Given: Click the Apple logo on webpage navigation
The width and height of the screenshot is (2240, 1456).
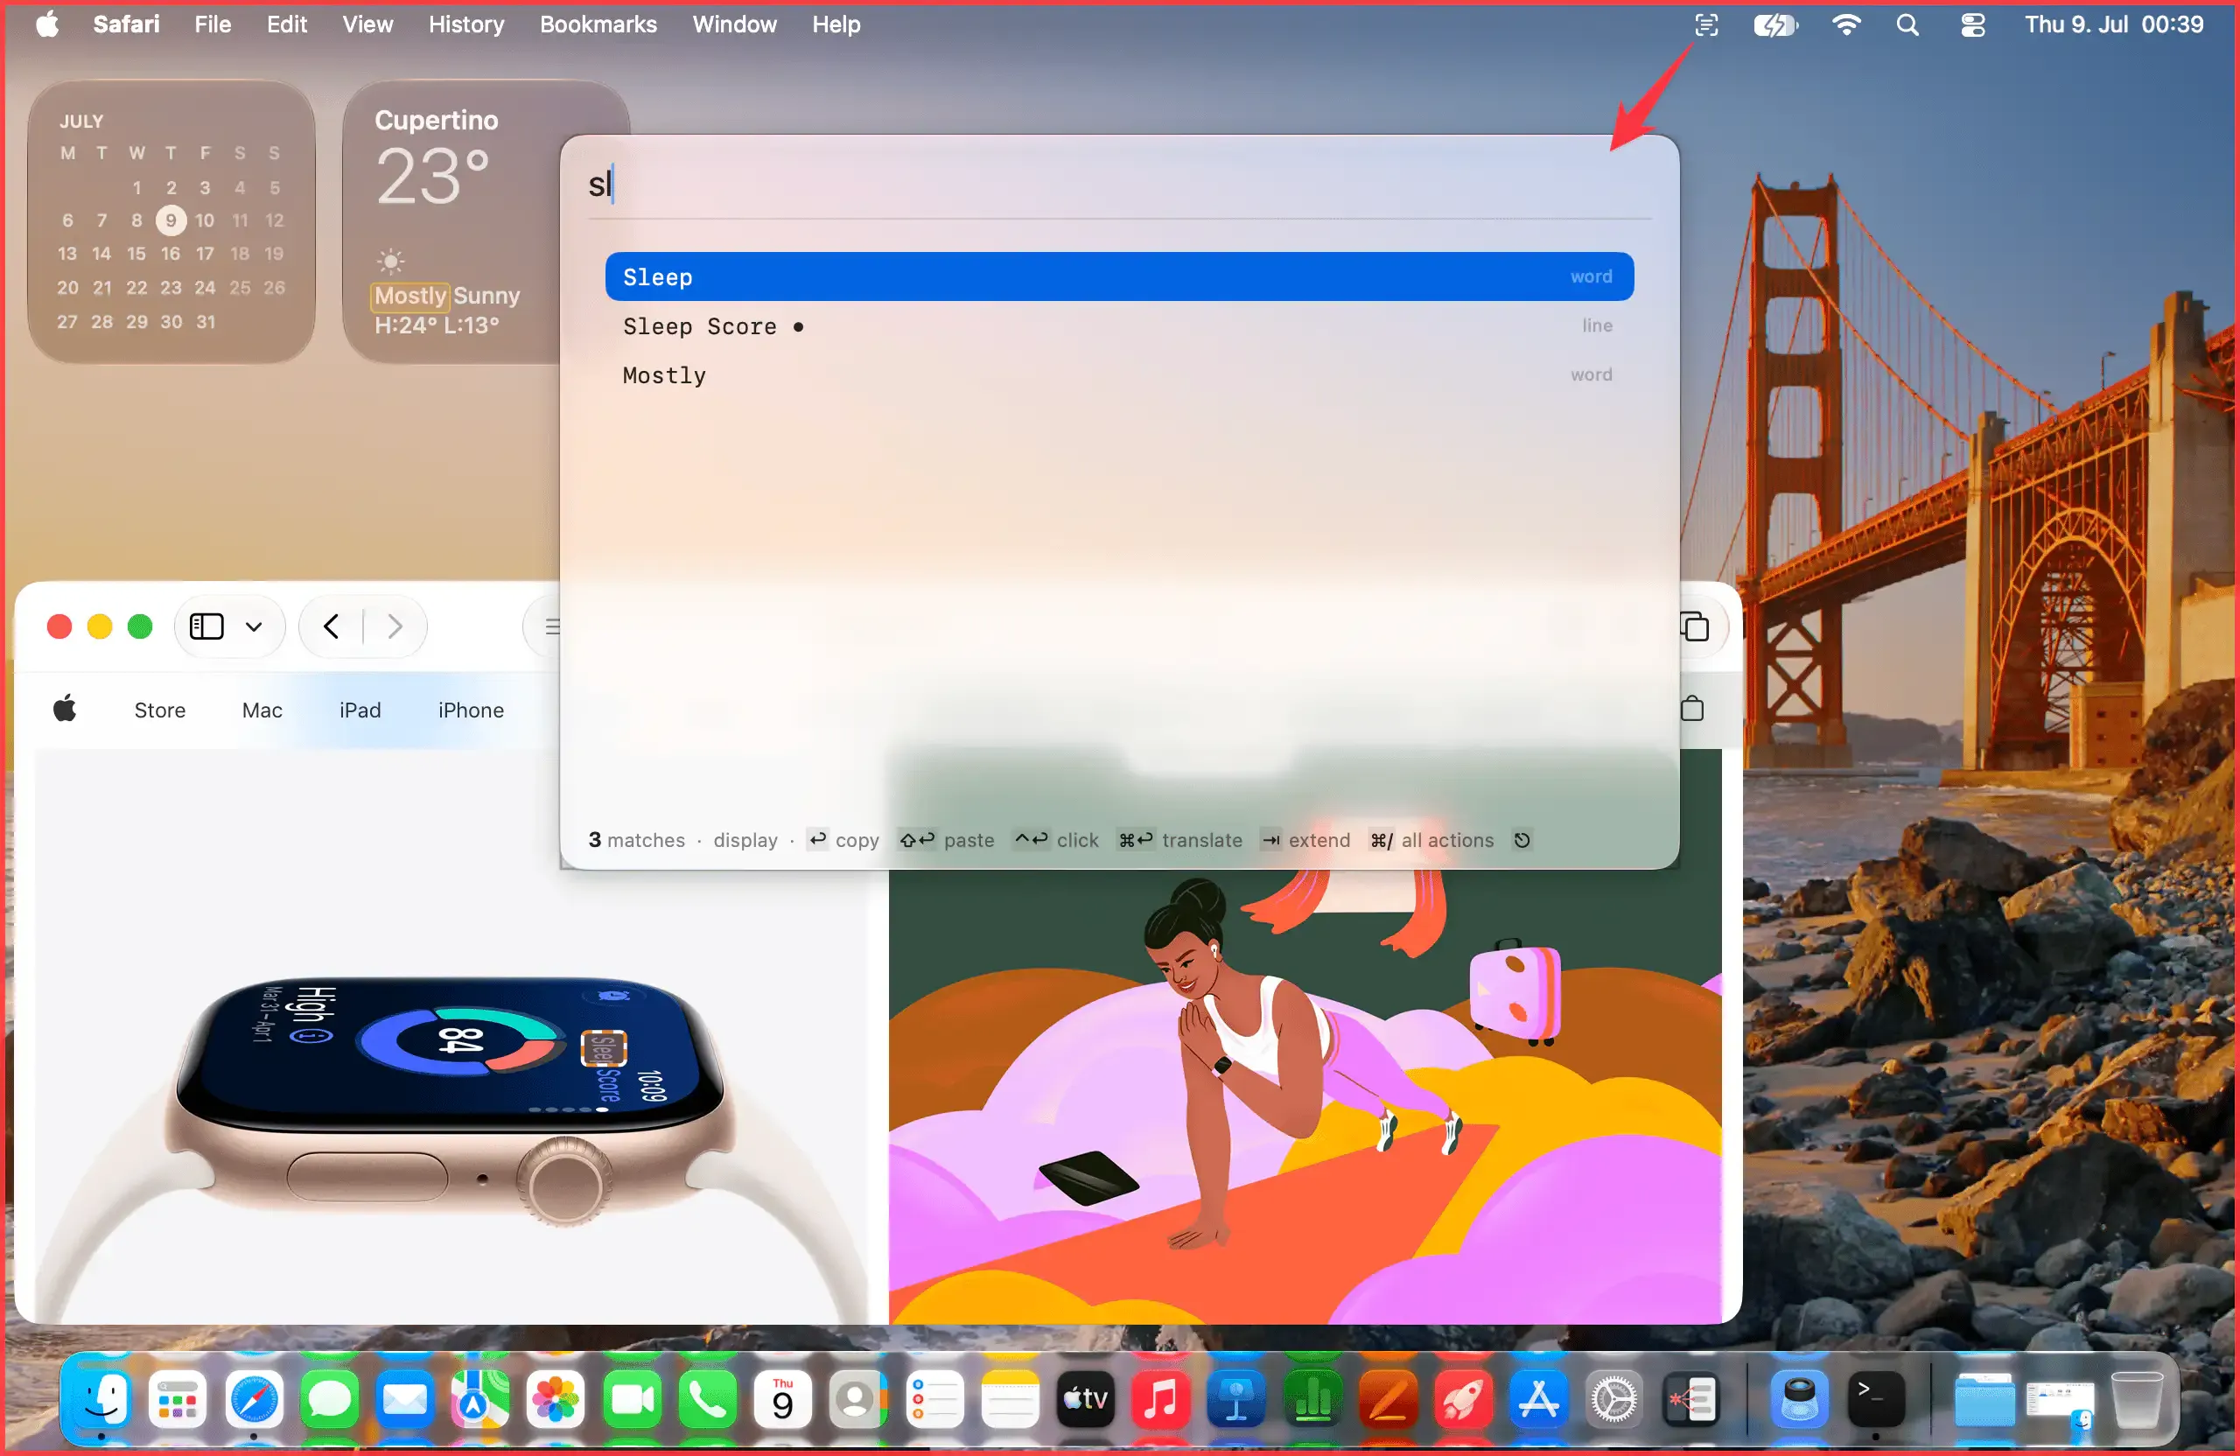Looking at the screenshot, I should (x=65, y=709).
